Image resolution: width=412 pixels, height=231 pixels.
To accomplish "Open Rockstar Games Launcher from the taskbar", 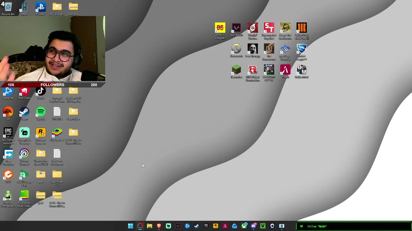I will click(215, 226).
